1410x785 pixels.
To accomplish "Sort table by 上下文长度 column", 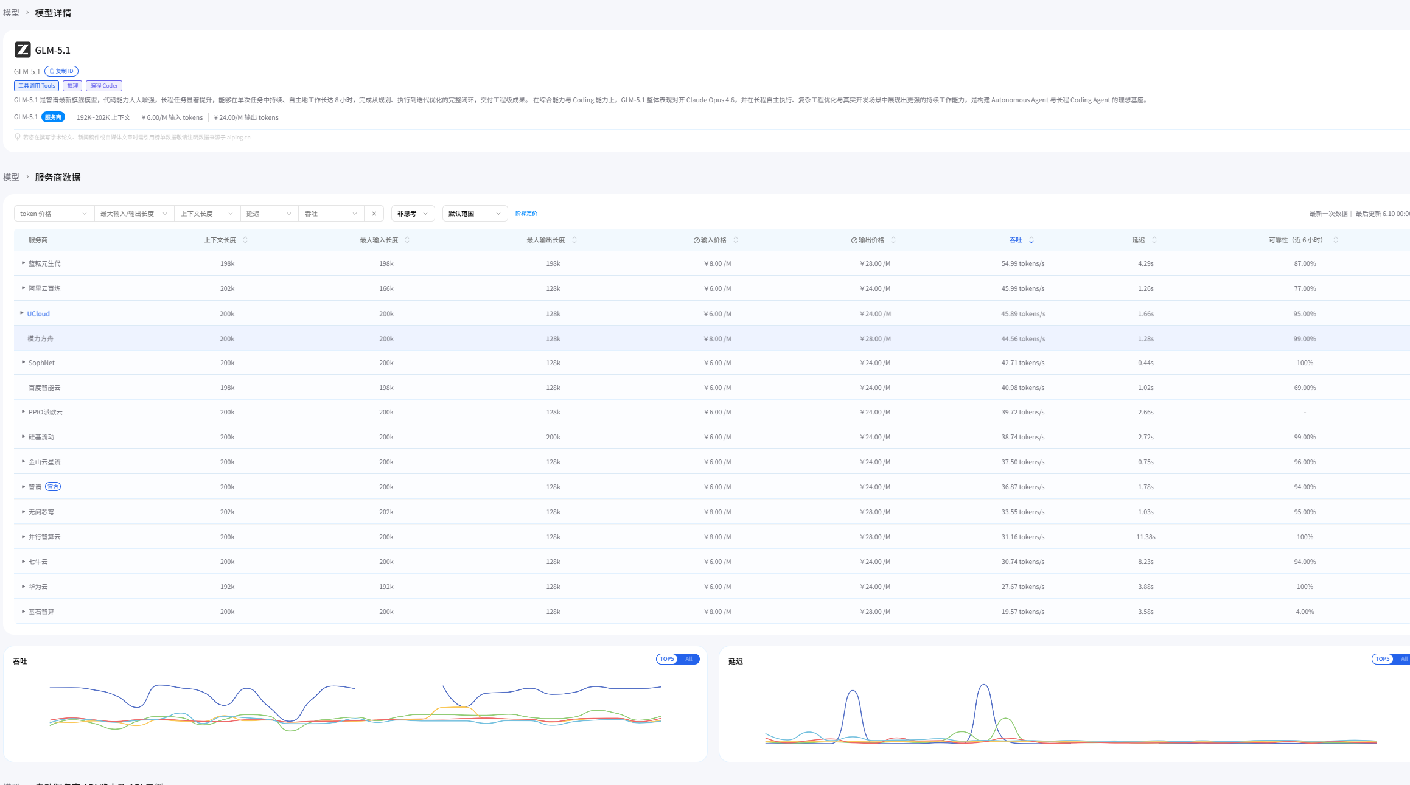I will 245,240.
